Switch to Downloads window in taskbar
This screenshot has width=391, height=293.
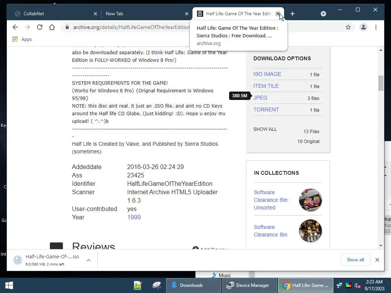193,285
